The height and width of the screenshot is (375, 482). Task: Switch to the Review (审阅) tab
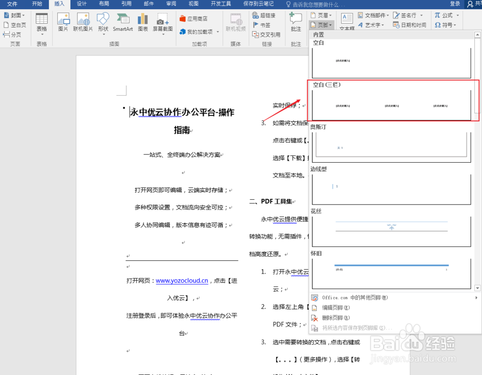click(x=171, y=4)
